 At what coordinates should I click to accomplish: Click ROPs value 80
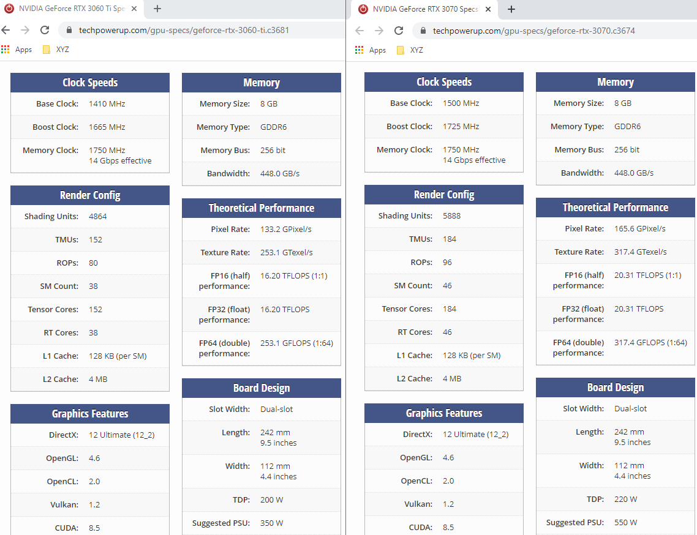pos(93,263)
